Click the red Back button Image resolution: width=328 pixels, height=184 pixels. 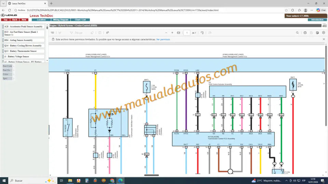click(x=15, y=20)
